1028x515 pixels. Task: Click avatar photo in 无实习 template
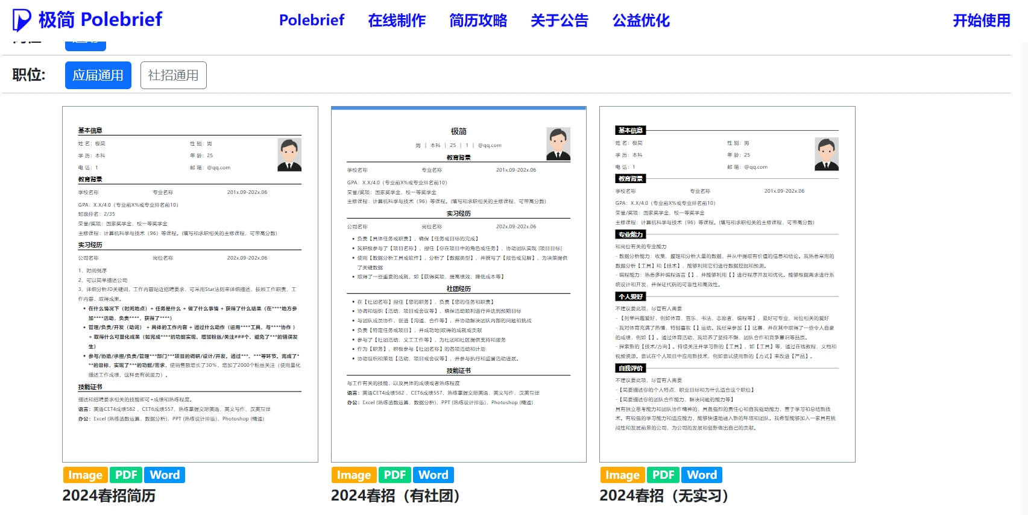point(827,154)
